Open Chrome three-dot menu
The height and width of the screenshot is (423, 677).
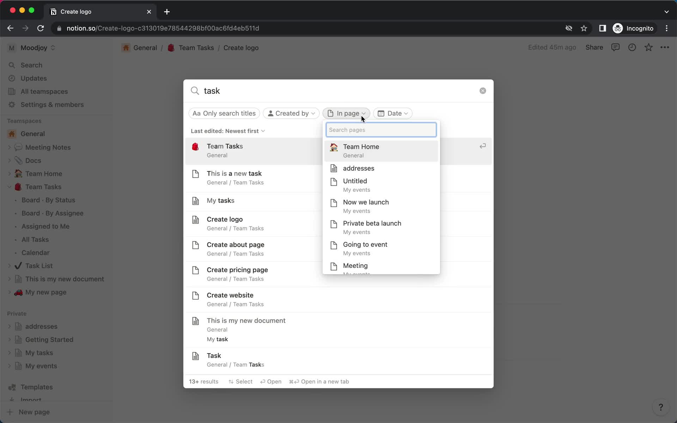666,28
